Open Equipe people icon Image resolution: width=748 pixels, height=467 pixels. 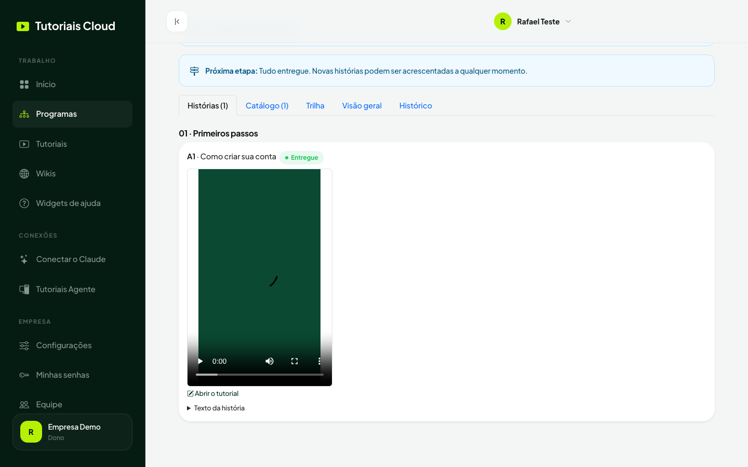[x=24, y=405]
